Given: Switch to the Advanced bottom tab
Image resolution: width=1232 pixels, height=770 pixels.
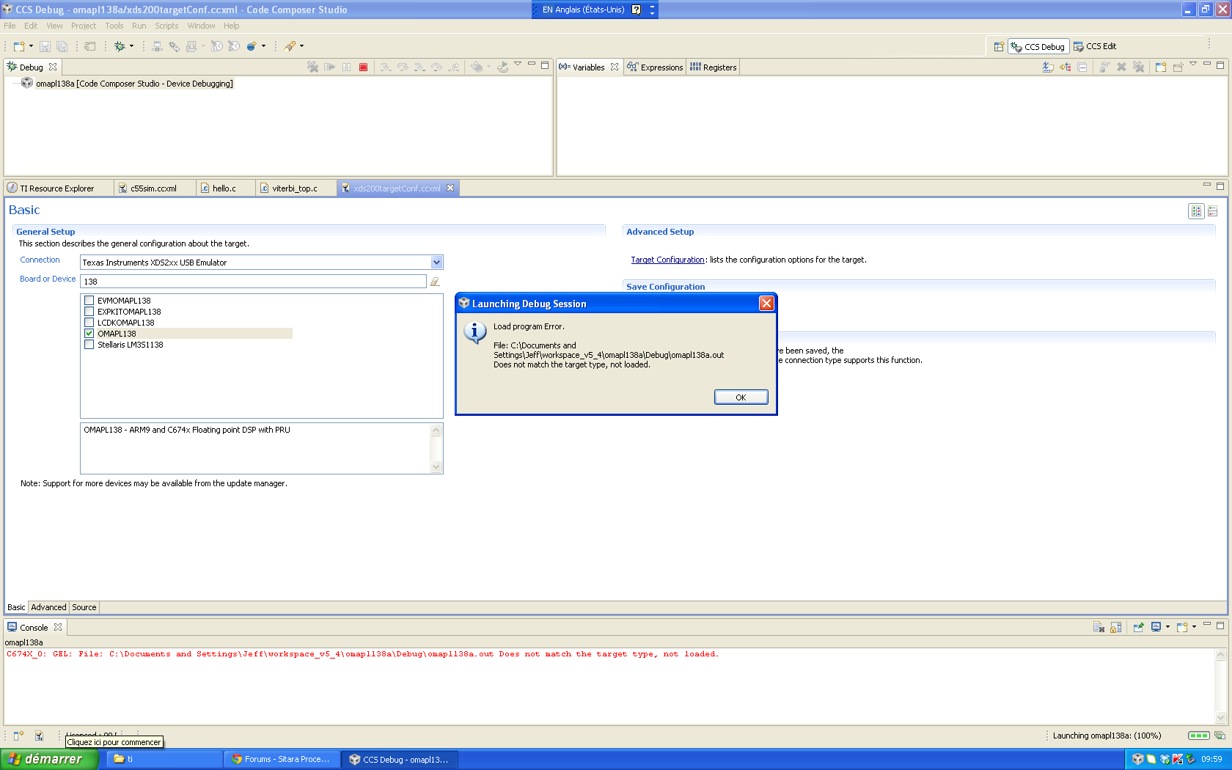Looking at the screenshot, I should [x=48, y=607].
